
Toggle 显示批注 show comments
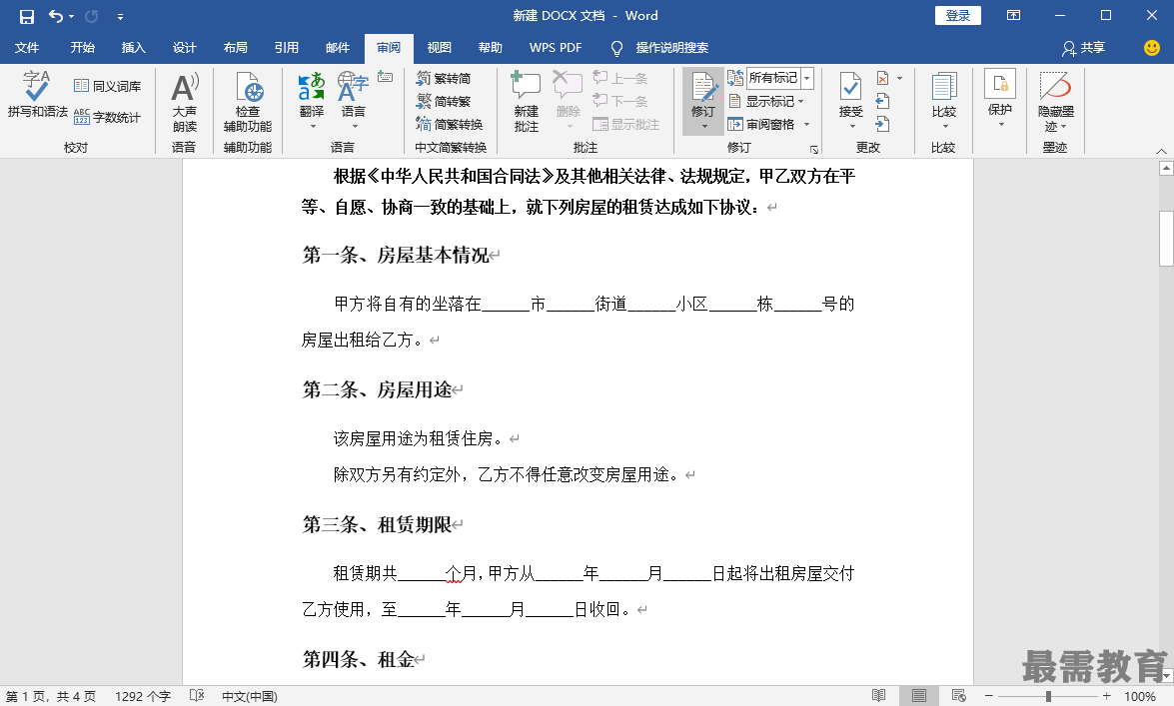tap(625, 124)
